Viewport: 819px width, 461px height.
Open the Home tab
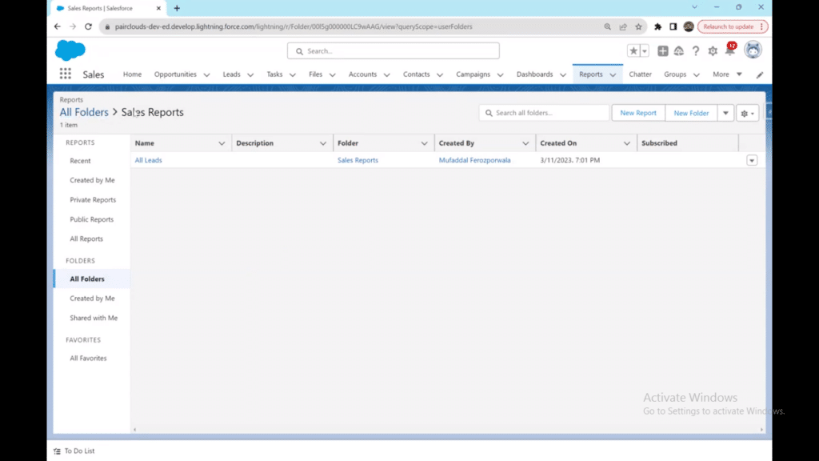click(132, 74)
